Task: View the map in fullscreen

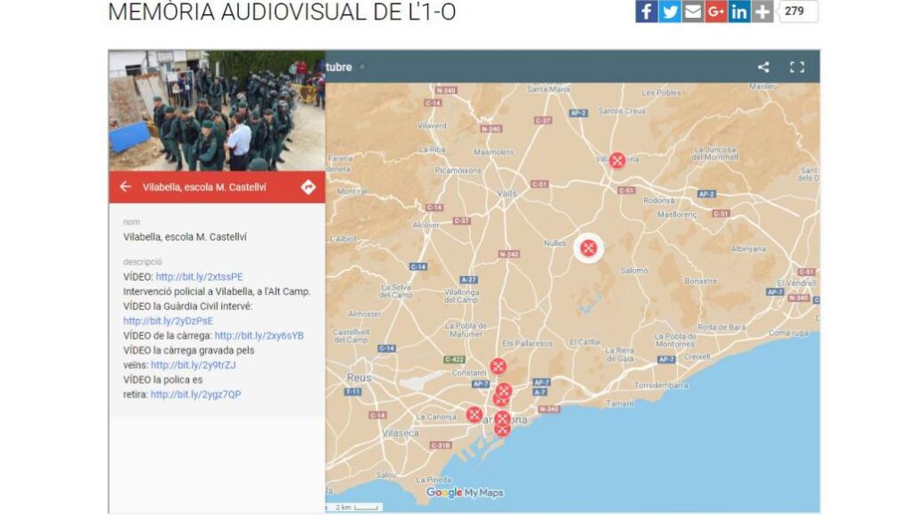Action: click(x=796, y=67)
